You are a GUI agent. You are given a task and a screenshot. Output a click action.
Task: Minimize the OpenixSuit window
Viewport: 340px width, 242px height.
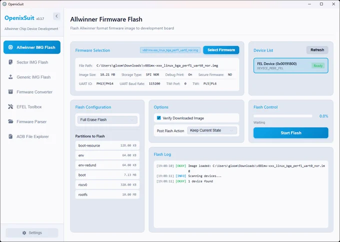[x=309, y=4]
